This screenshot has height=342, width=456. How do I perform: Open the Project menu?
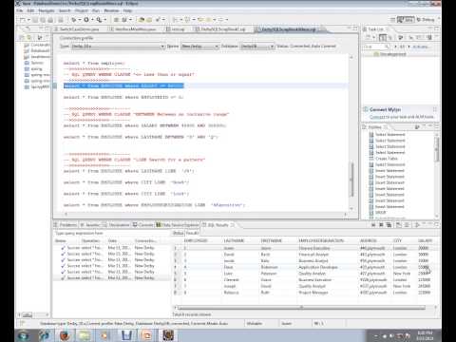(x=81, y=10)
